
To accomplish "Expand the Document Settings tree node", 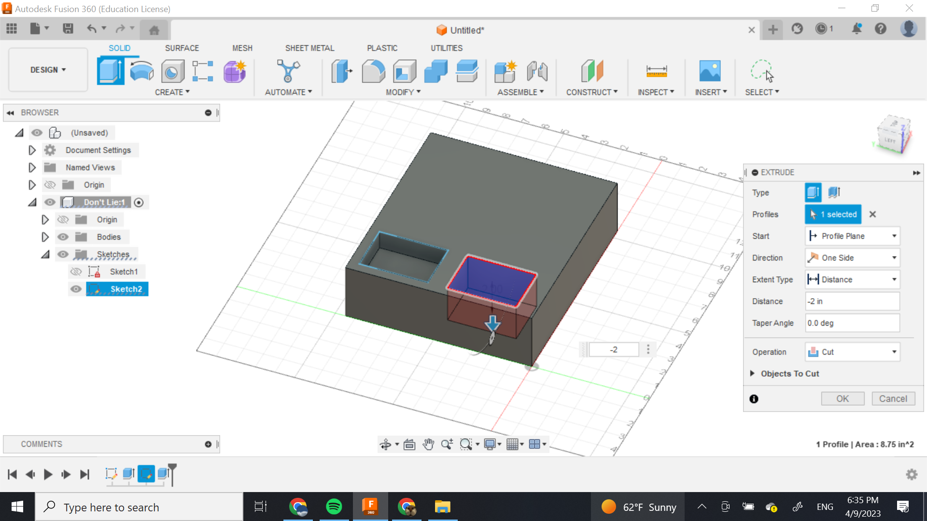I will (32, 150).
